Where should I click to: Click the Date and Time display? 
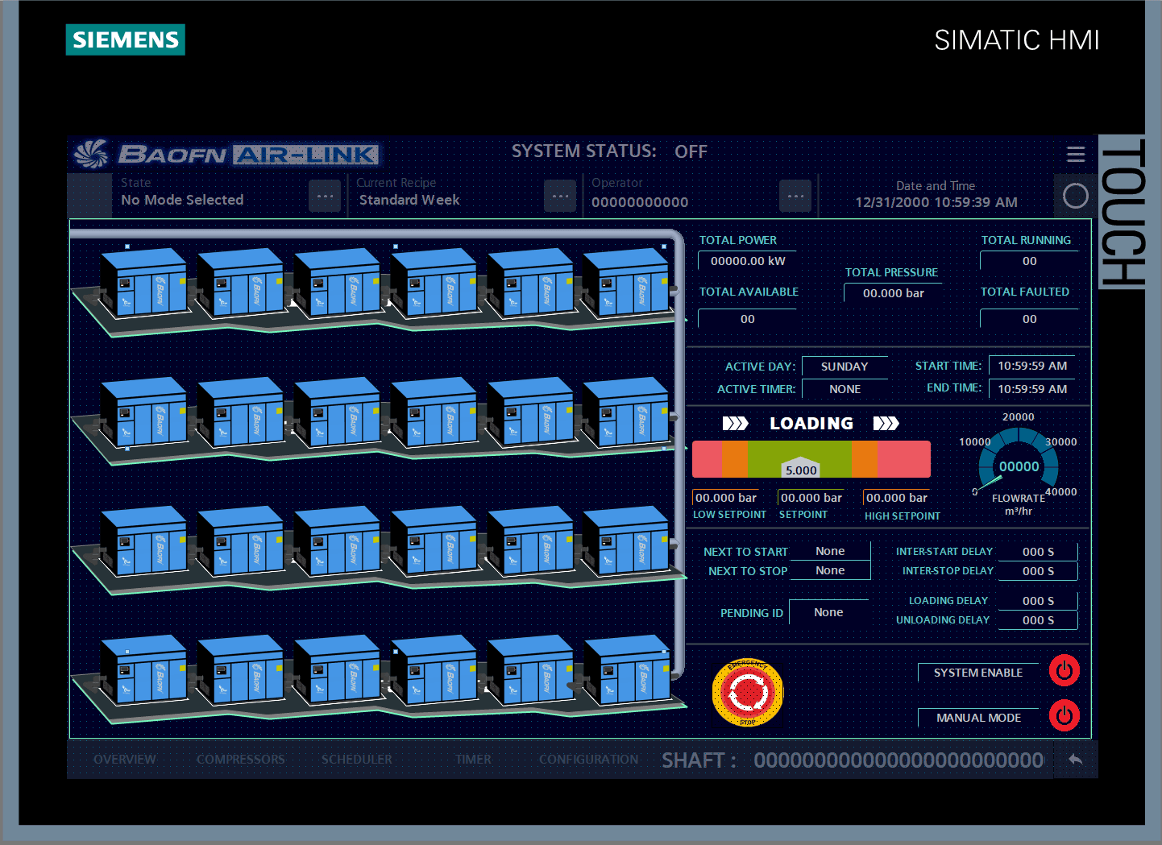[936, 194]
